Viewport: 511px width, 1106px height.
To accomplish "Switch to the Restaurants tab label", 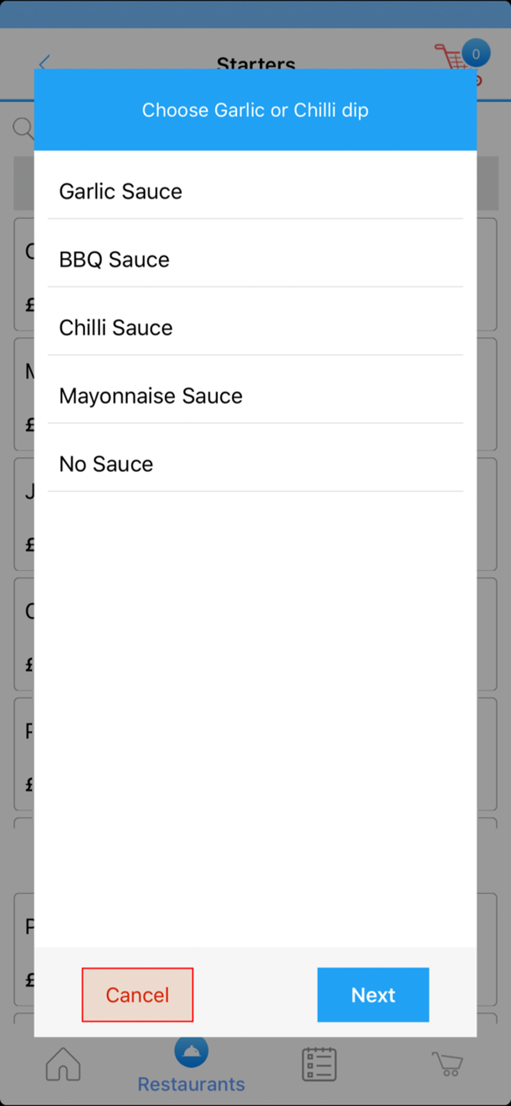I will pos(191,1084).
